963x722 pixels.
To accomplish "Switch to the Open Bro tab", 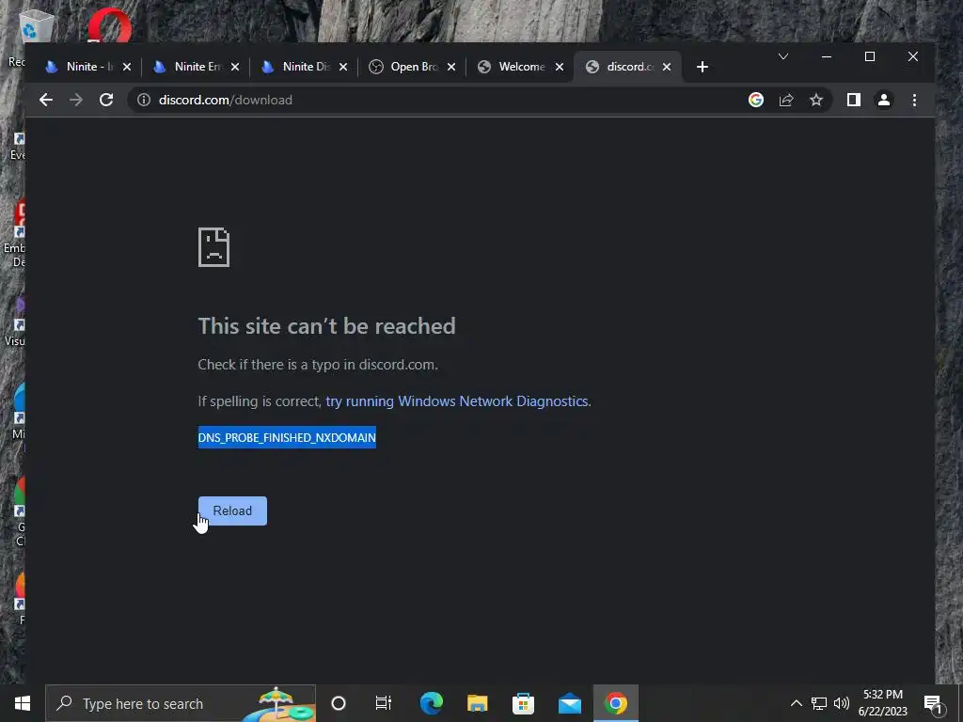I will tap(413, 67).
